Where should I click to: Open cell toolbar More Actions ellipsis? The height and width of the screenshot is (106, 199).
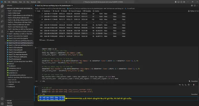191,85
